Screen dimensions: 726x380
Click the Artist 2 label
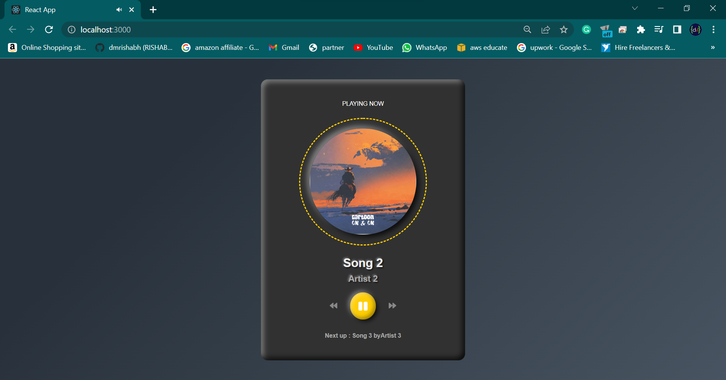[363, 279]
